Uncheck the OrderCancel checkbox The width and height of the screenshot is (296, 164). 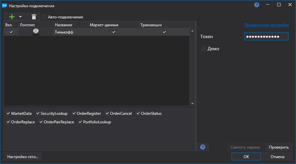click(107, 113)
